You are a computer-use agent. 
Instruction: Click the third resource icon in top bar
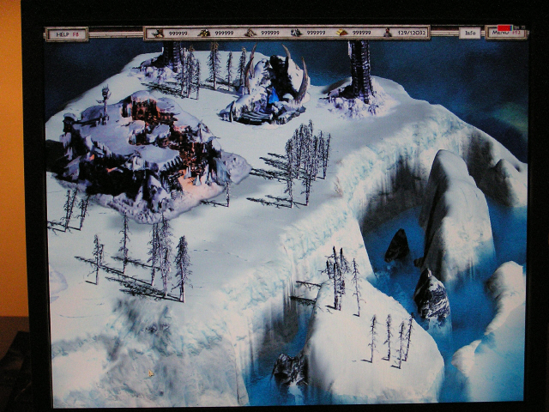tap(250, 33)
